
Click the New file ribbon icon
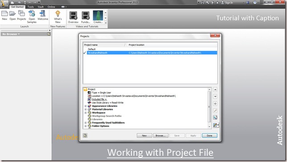point(4,15)
